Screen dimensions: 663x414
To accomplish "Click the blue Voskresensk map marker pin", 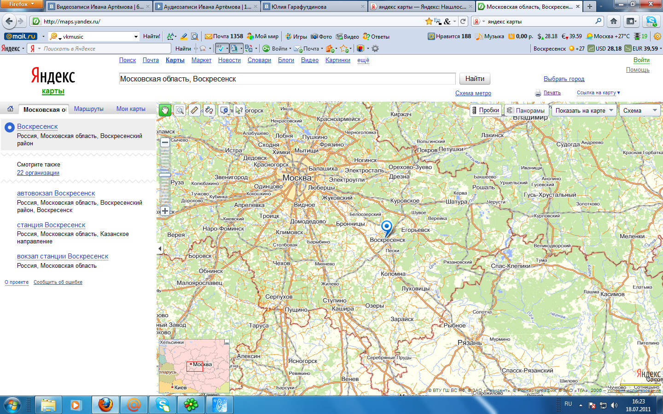I will 387,228.
